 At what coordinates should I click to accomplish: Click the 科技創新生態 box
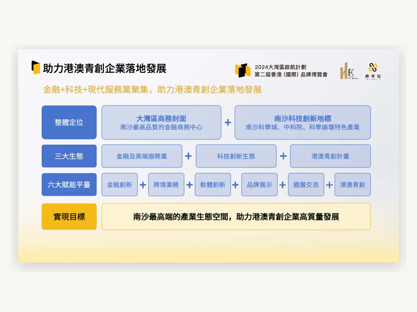[x=236, y=156]
